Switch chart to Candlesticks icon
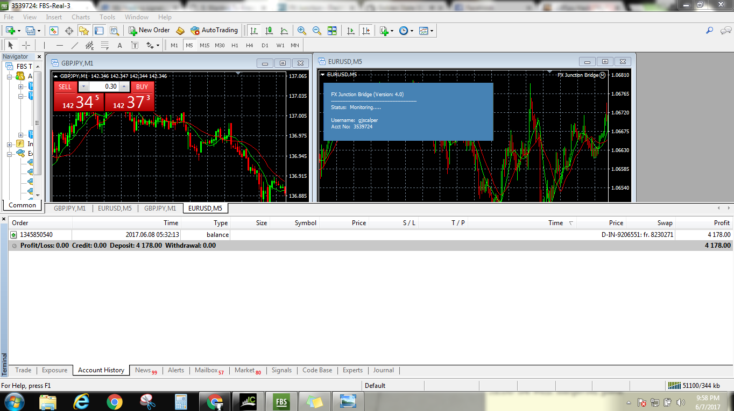 click(269, 31)
